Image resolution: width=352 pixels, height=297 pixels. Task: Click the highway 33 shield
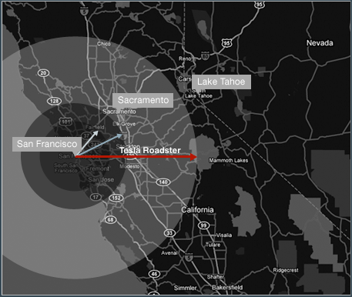click(169, 233)
